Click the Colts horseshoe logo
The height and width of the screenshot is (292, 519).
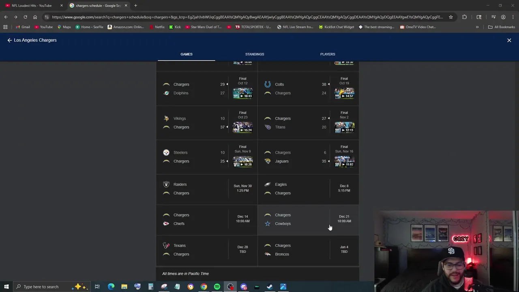(268, 84)
